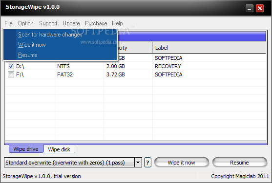Choose Scan for hardware changes
The height and width of the screenshot is (183, 272).
(x=60, y=35)
